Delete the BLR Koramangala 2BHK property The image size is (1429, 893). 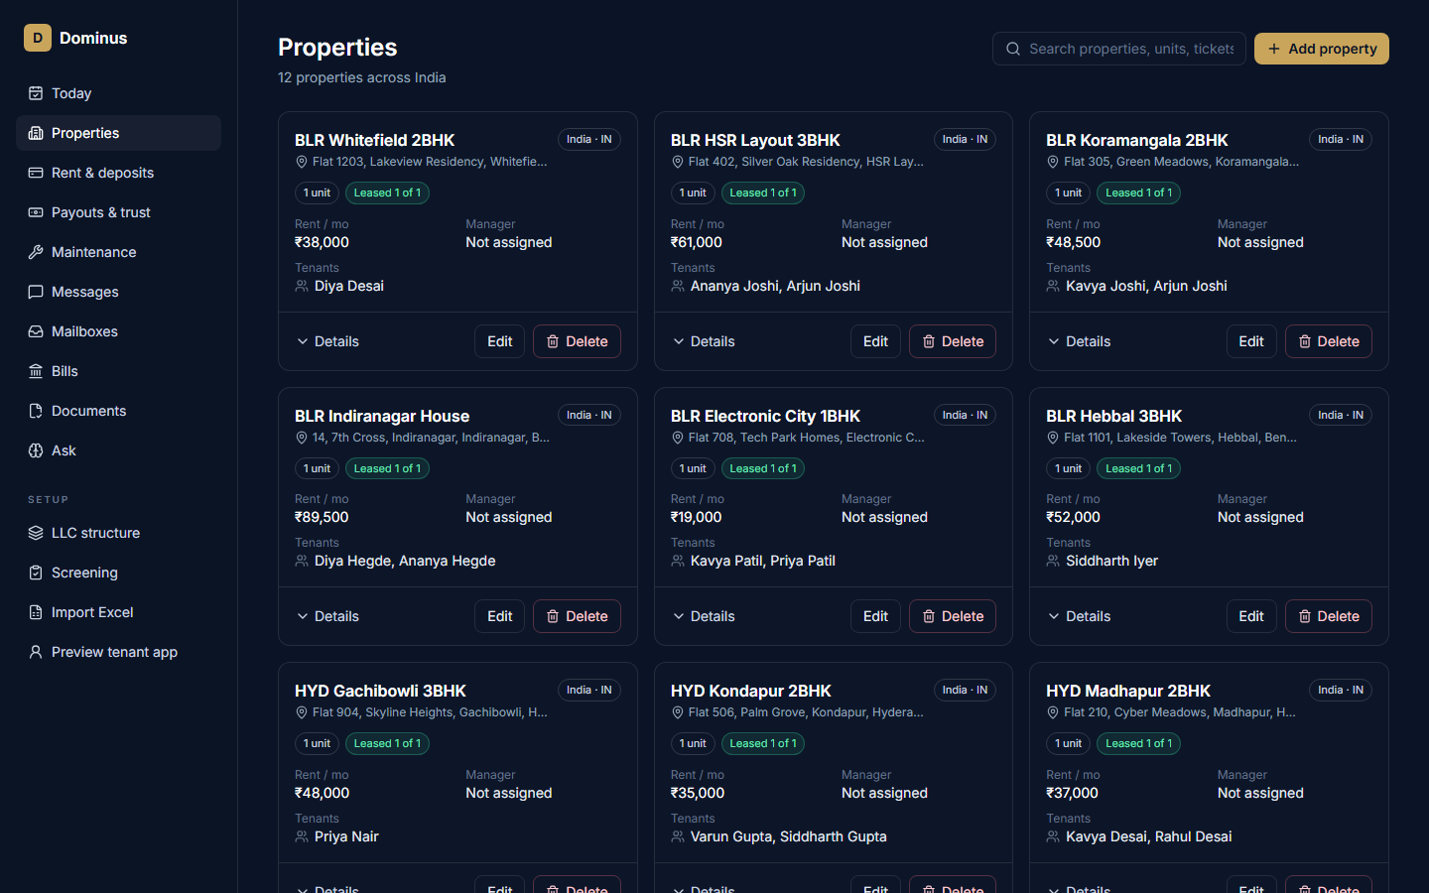tap(1329, 341)
